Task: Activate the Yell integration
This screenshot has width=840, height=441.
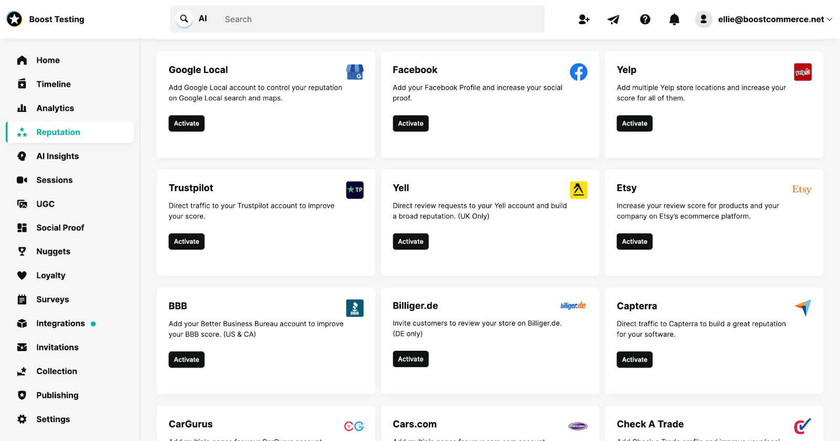Action: pos(411,241)
